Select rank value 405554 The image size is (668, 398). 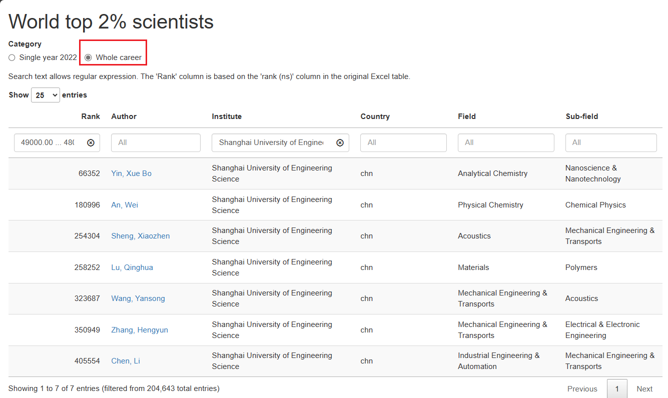pyautogui.click(x=87, y=361)
